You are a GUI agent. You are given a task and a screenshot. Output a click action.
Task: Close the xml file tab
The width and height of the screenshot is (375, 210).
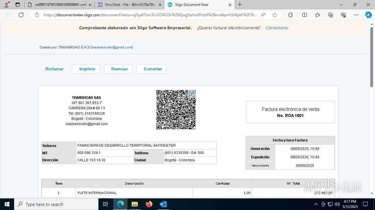pos(90,5)
